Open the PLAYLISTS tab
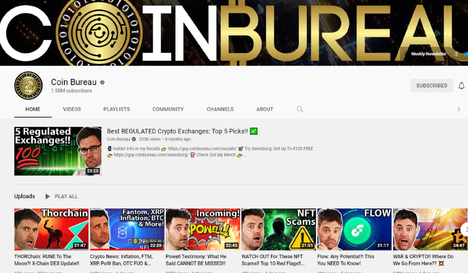Screen dimensions: 468x273 coord(117,109)
